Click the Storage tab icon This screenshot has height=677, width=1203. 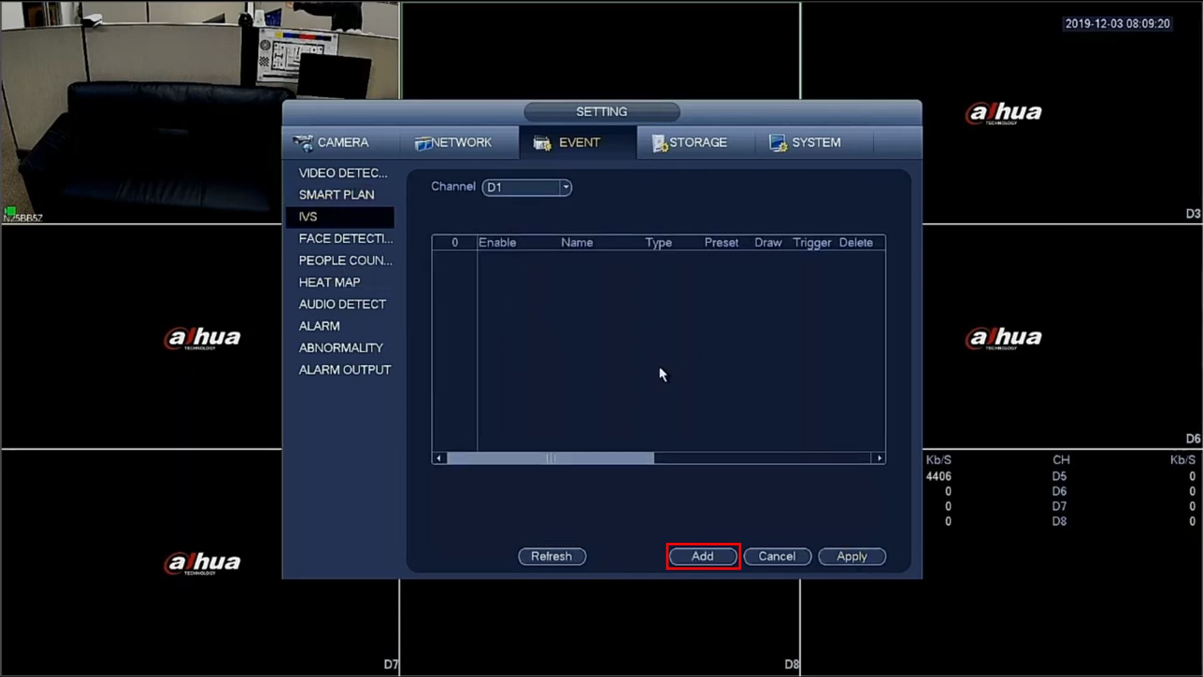coord(660,144)
